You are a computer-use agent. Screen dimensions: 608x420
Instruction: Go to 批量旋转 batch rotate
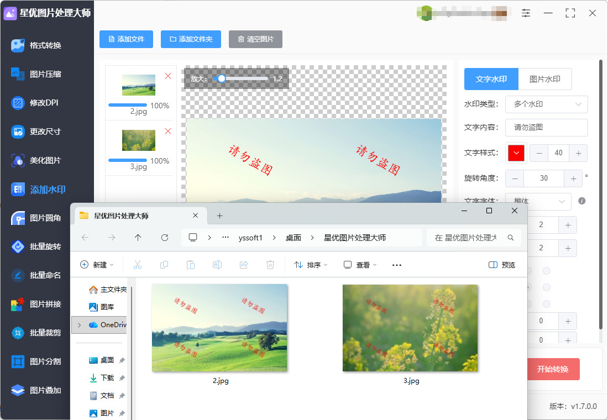click(36, 246)
